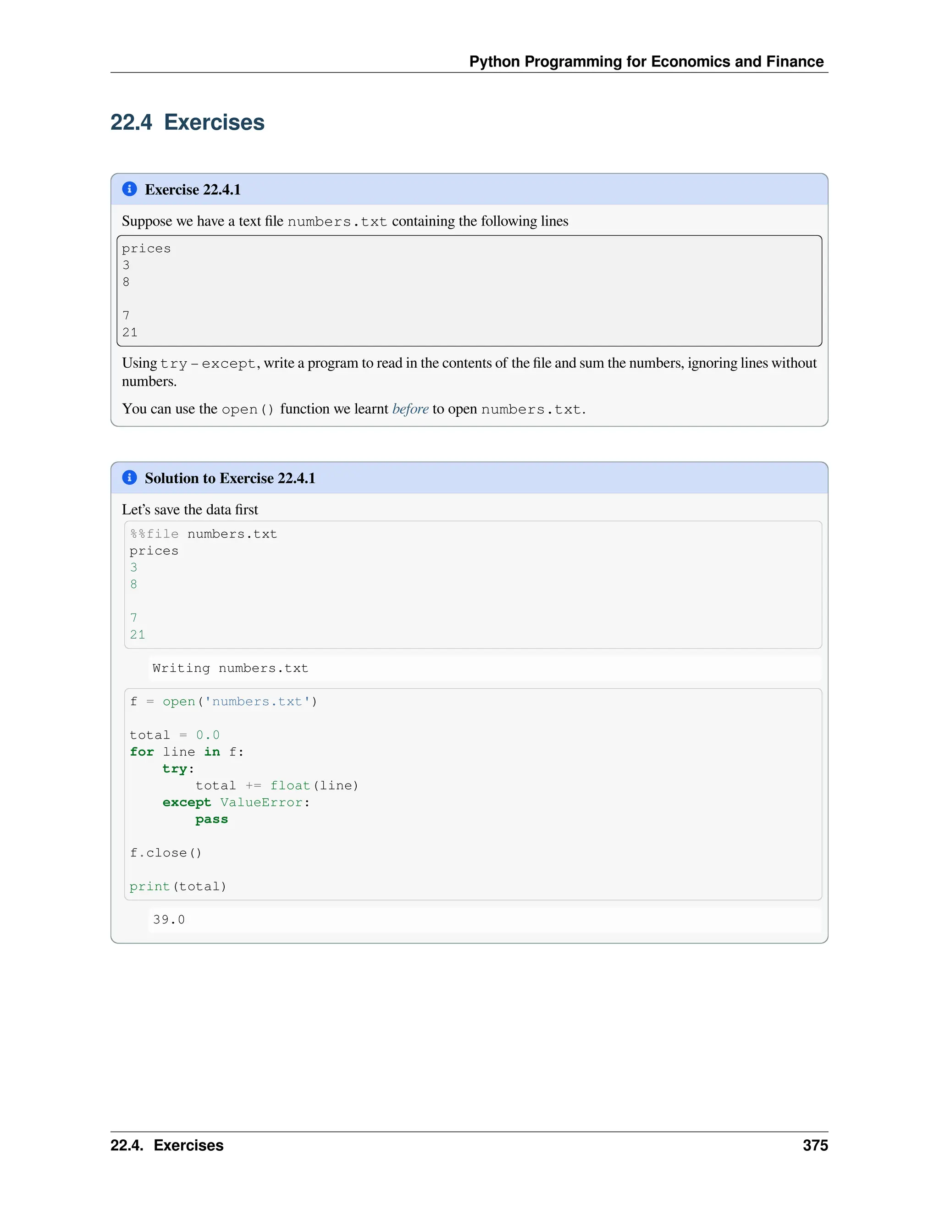Click the '39.0' output value
The height and width of the screenshot is (1215, 939).
click(169, 920)
